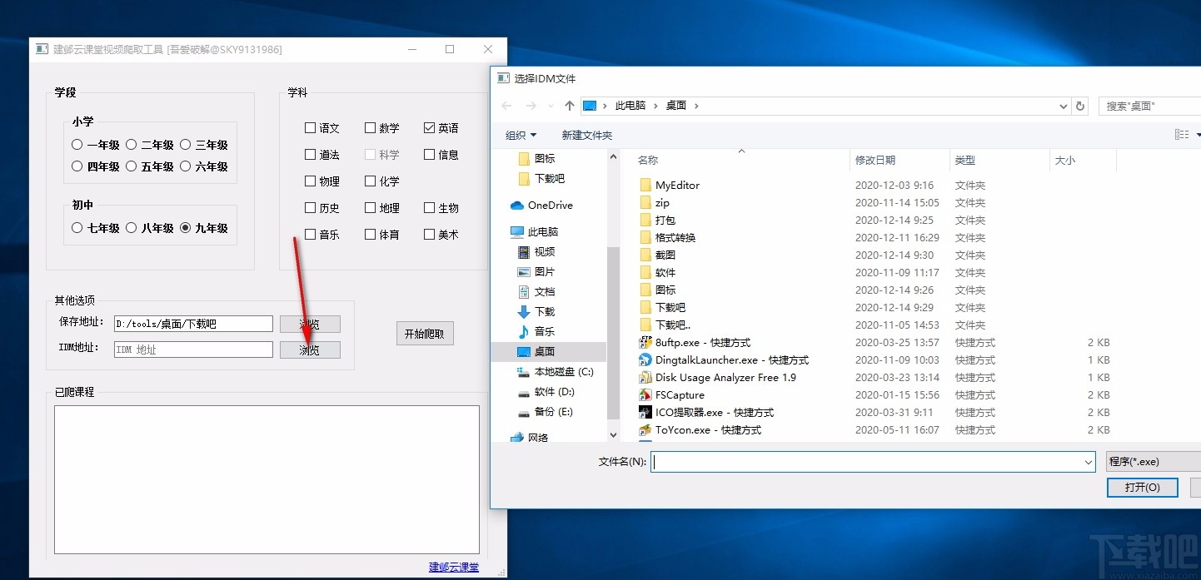Open the 建邺云课堂 link
Viewport: 1201px width, 580px height.
[453, 566]
